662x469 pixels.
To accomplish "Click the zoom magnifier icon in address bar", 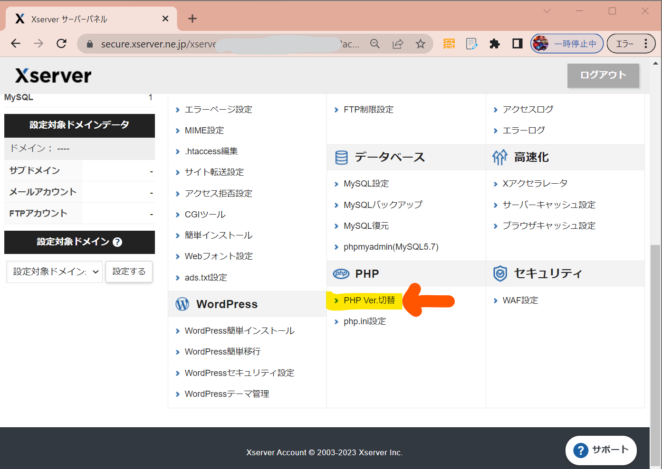I will pyautogui.click(x=375, y=44).
